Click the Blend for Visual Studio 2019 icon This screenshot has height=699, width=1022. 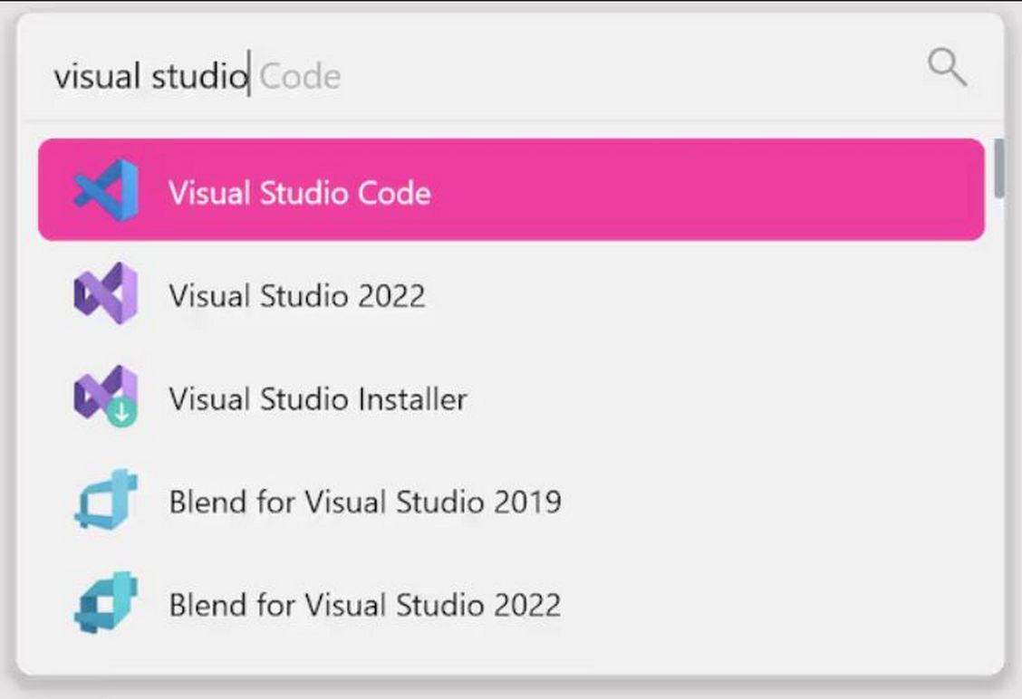(x=106, y=500)
